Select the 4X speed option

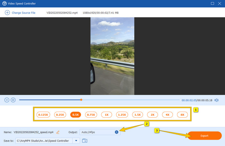click(167, 115)
